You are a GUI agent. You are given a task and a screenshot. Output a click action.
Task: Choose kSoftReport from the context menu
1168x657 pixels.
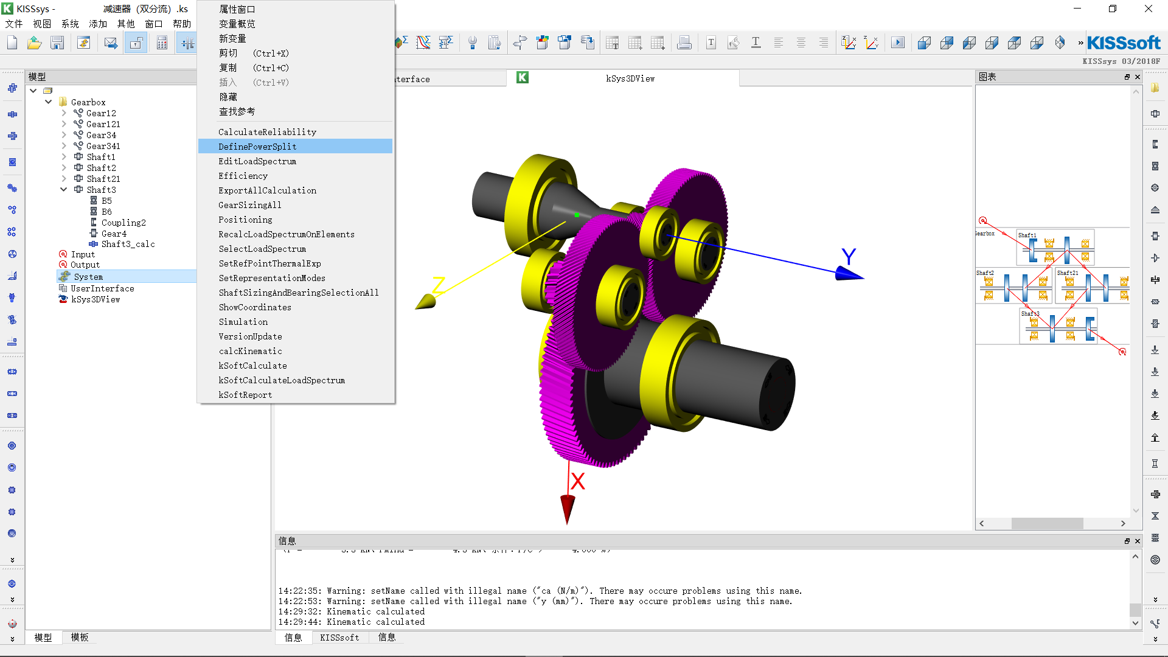[295, 395]
